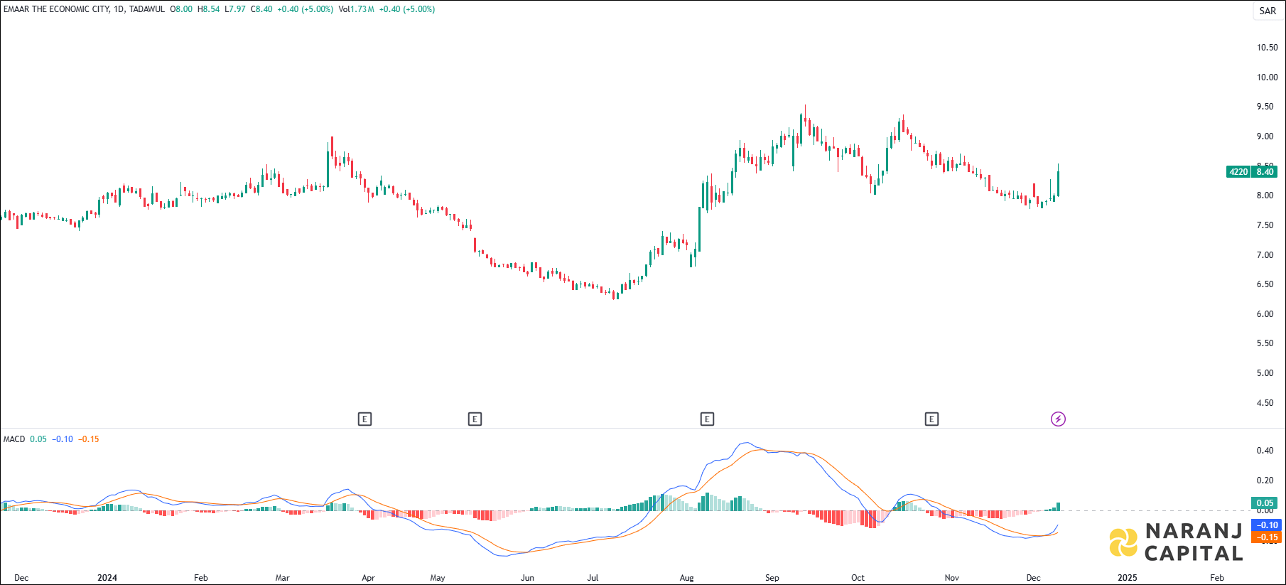Click the 7.00 price axis label

tap(1265, 255)
